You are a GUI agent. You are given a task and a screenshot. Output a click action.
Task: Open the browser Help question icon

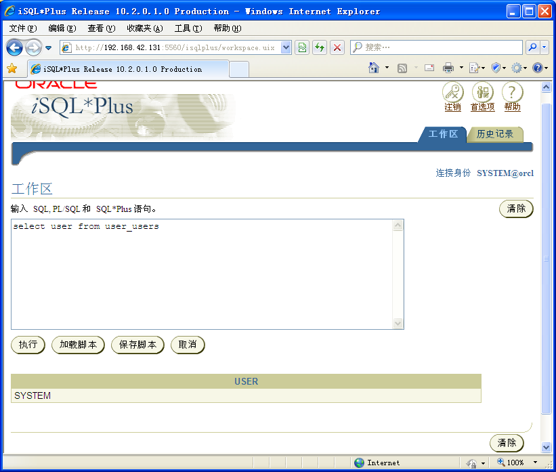pos(538,68)
